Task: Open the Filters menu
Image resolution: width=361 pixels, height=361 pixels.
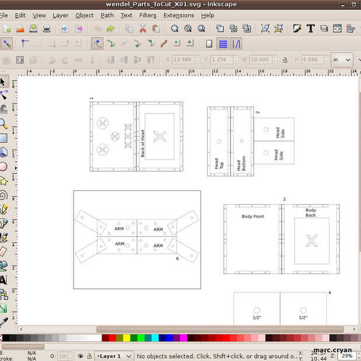Action: [x=148, y=15]
